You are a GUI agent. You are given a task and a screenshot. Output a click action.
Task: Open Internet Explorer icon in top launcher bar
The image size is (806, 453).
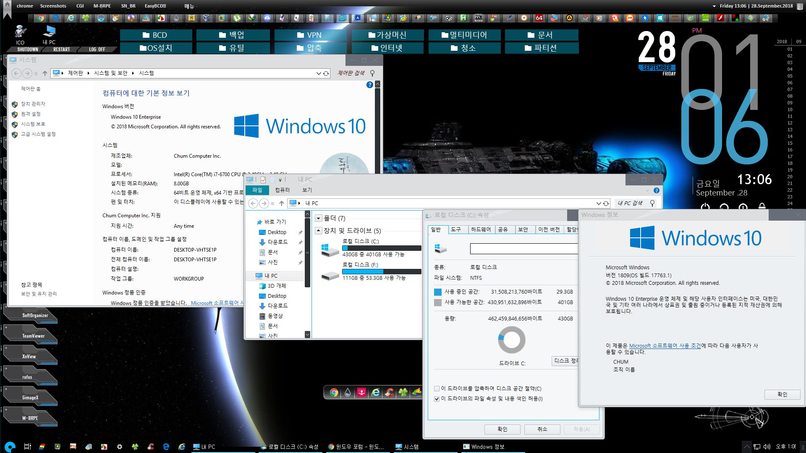coord(71,18)
